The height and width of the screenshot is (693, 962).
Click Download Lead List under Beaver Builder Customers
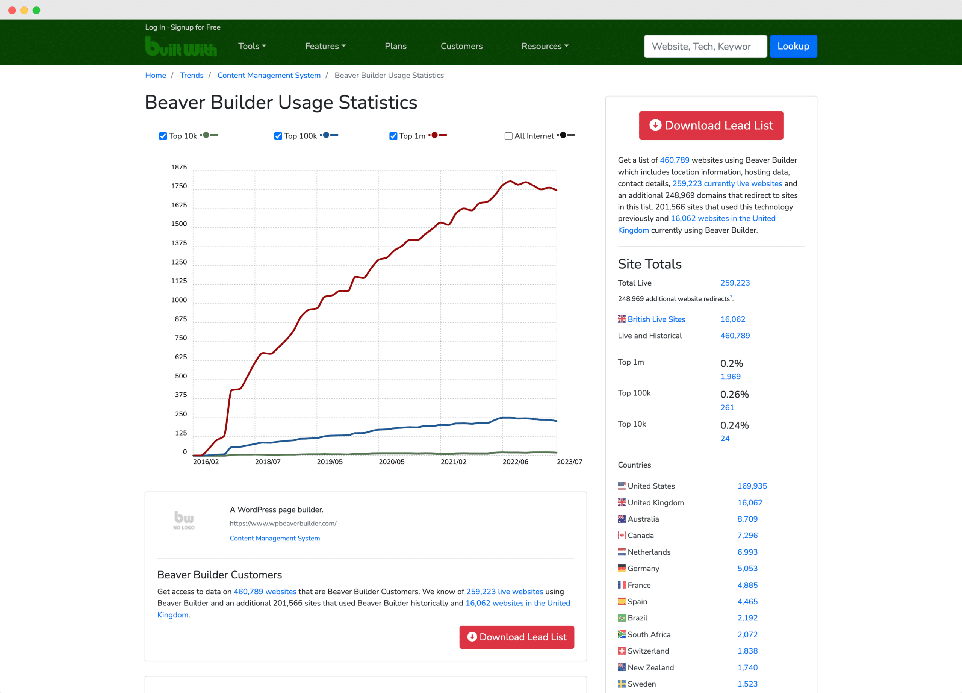(x=517, y=637)
